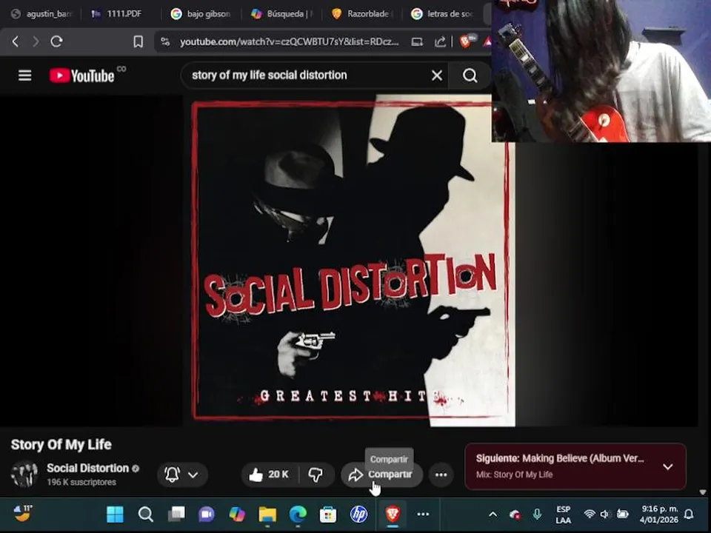Click the Brave browser taskbar icon

pos(393,514)
